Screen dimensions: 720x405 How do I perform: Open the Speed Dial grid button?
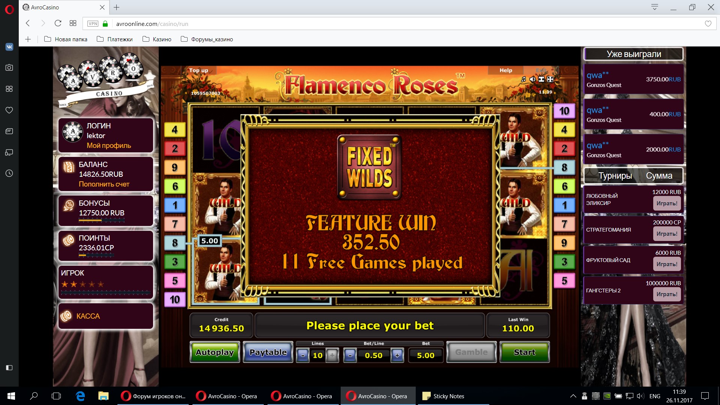tap(73, 23)
